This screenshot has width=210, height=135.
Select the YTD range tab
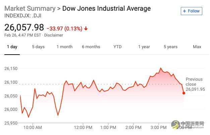117,47
